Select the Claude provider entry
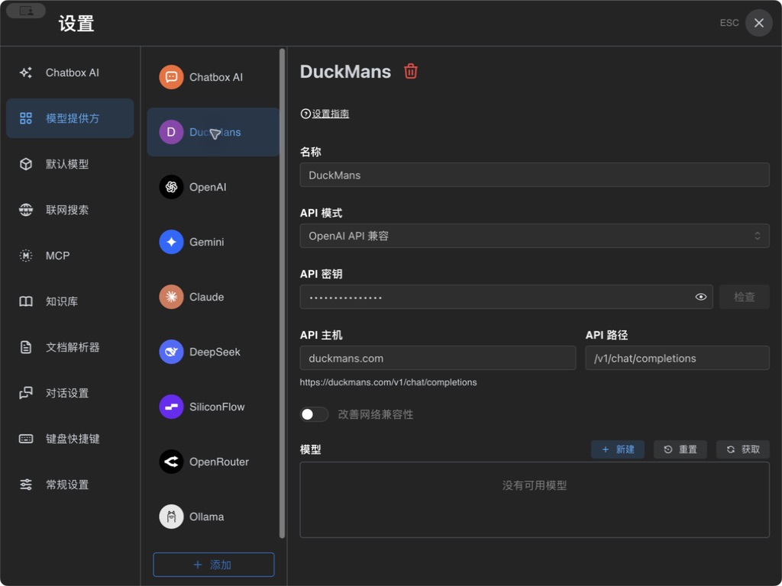782x586 pixels. (x=213, y=297)
